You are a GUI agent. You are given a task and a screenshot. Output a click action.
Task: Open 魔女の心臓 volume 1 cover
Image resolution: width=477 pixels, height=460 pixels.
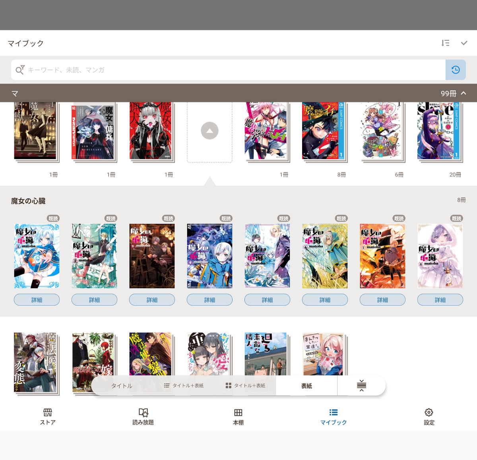pos(37,256)
